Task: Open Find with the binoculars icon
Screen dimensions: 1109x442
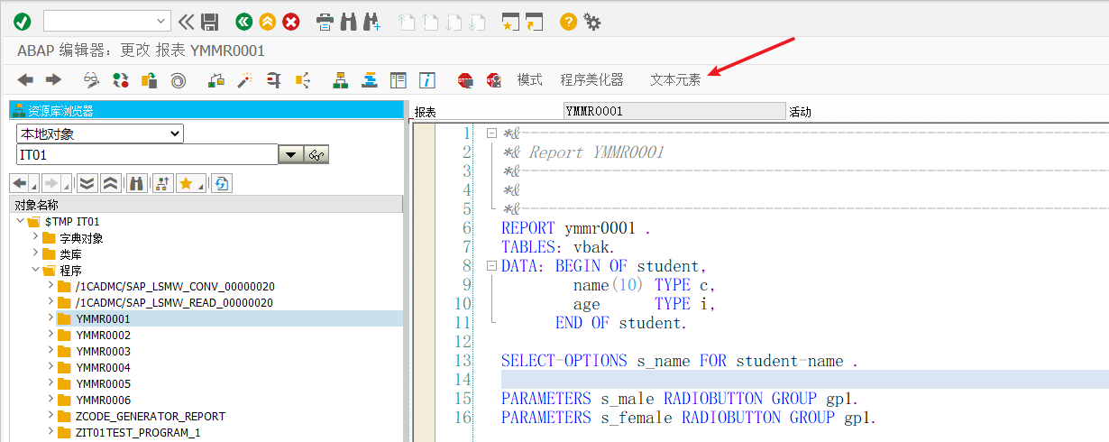Action: click(349, 21)
